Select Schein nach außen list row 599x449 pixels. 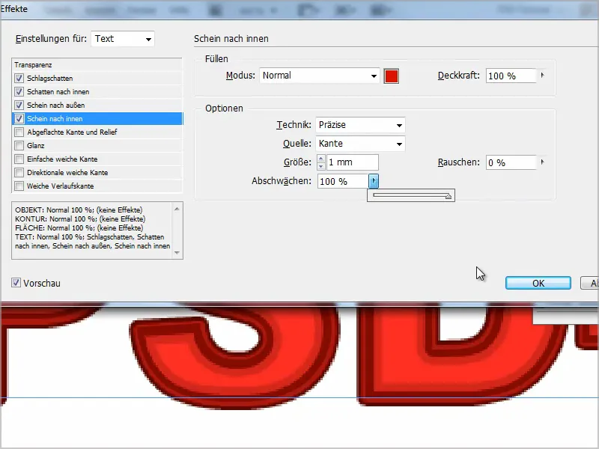tap(97, 105)
